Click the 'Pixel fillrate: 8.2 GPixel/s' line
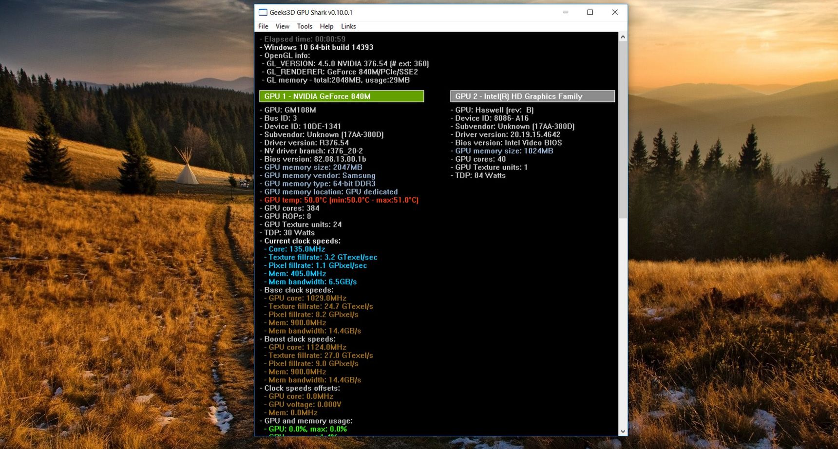This screenshot has width=838, height=449. 311,315
